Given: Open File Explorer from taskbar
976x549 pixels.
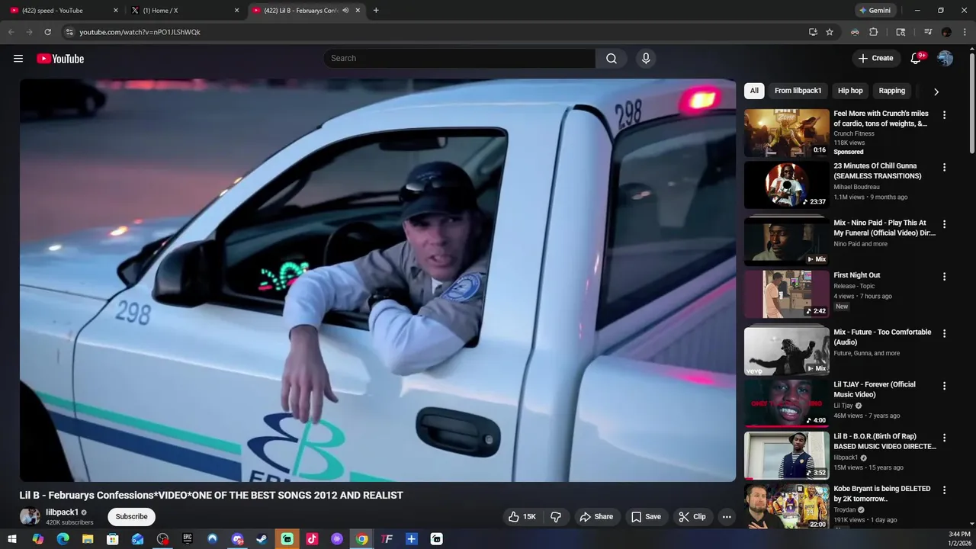Looking at the screenshot, I should click(88, 539).
